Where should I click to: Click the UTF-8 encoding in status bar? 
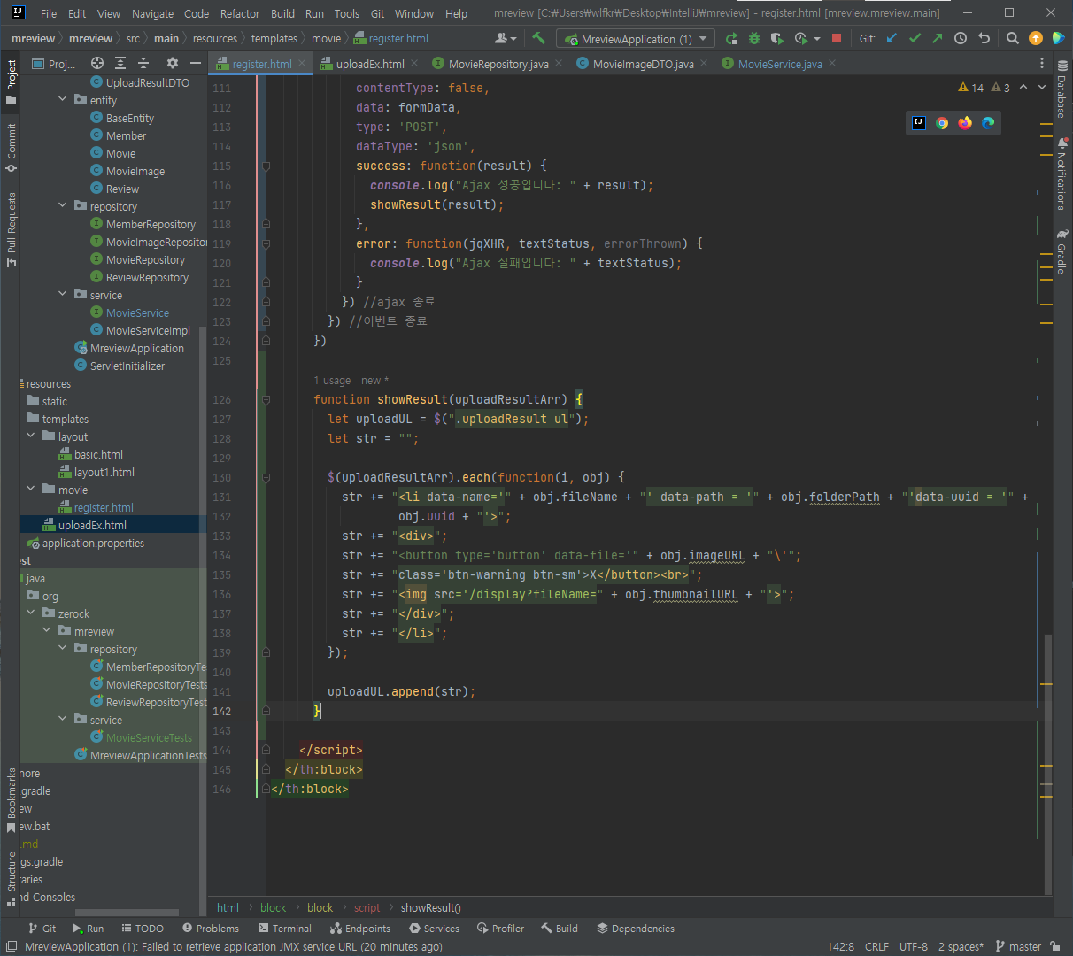(x=914, y=946)
